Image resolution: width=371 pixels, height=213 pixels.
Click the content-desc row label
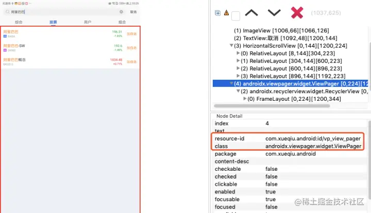pyautogui.click(x=232, y=161)
